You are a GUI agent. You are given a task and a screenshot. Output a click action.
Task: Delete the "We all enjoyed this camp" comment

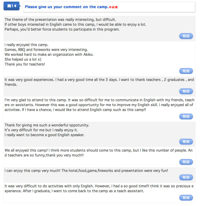click(186, 162)
